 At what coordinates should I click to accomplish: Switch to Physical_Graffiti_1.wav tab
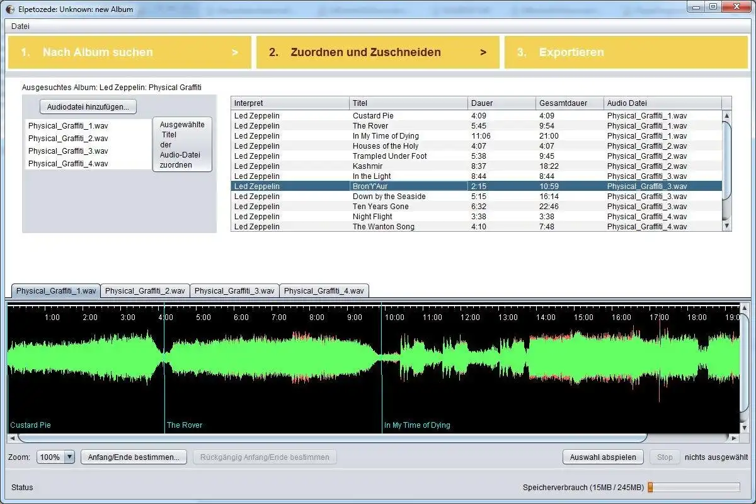56,291
